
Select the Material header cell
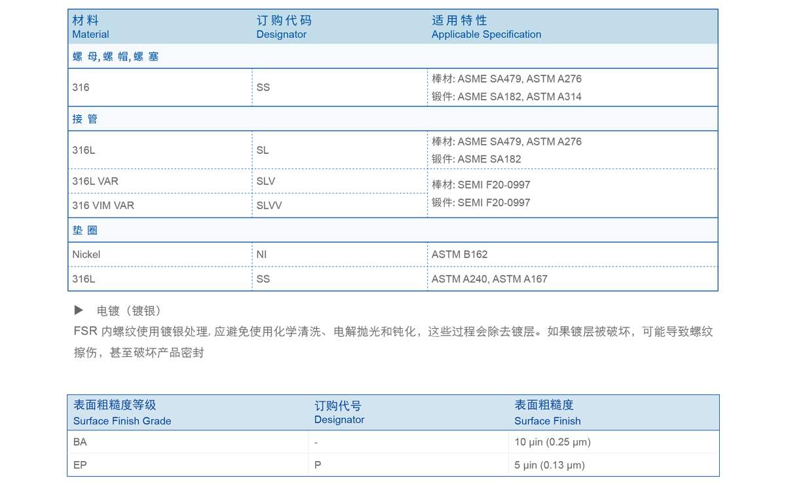coord(90,27)
